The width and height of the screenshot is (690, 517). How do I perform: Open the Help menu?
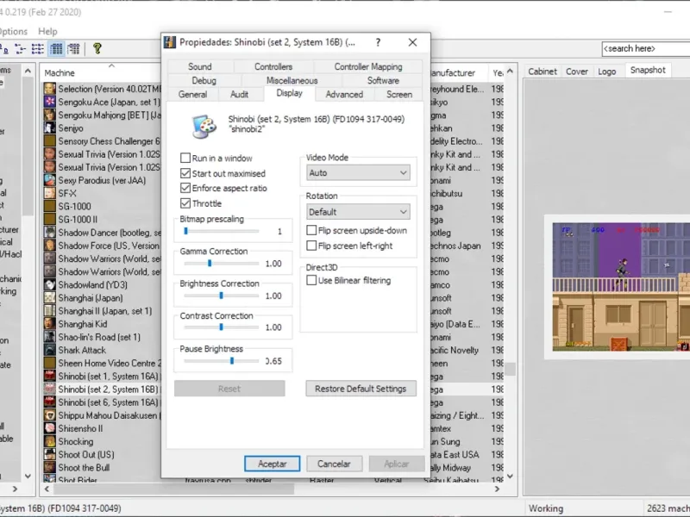pyautogui.click(x=47, y=31)
